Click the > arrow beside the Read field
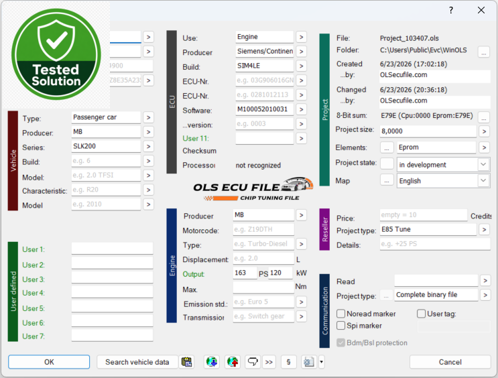498x378 pixels. tap(485, 280)
